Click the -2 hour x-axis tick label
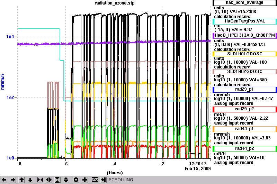Screen dimensions: 277x184 click(x=162, y=164)
